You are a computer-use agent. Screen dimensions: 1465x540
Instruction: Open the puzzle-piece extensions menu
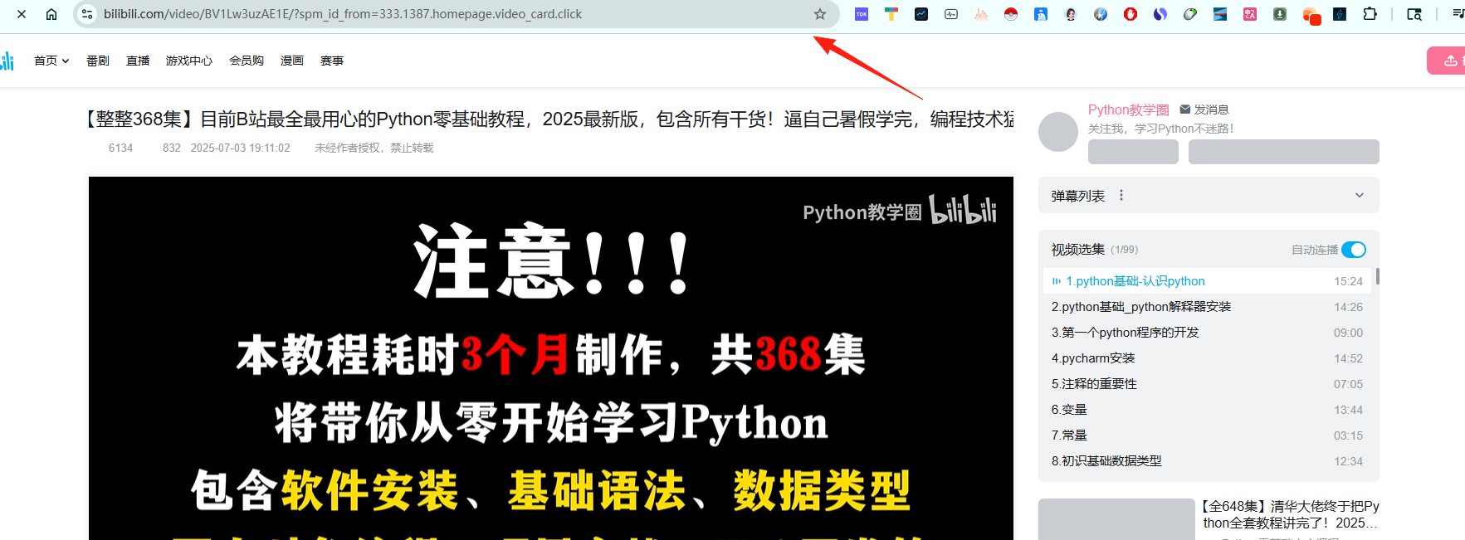(1370, 14)
